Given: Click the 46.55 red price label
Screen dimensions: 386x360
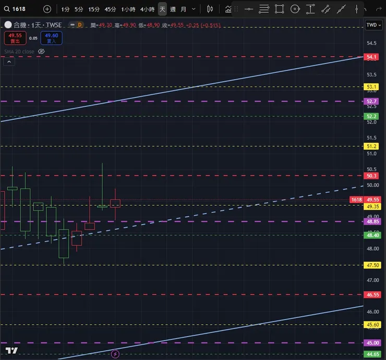Looking at the screenshot, I should coord(372,294).
